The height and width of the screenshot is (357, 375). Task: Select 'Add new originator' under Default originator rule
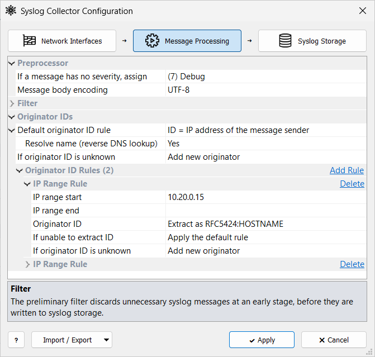click(266, 157)
